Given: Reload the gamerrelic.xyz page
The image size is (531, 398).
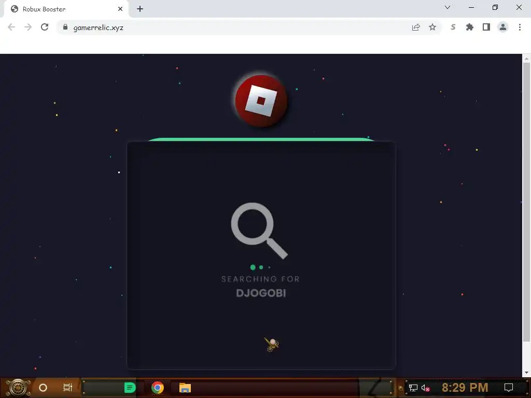Looking at the screenshot, I should pyautogui.click(x=45, y=27).
